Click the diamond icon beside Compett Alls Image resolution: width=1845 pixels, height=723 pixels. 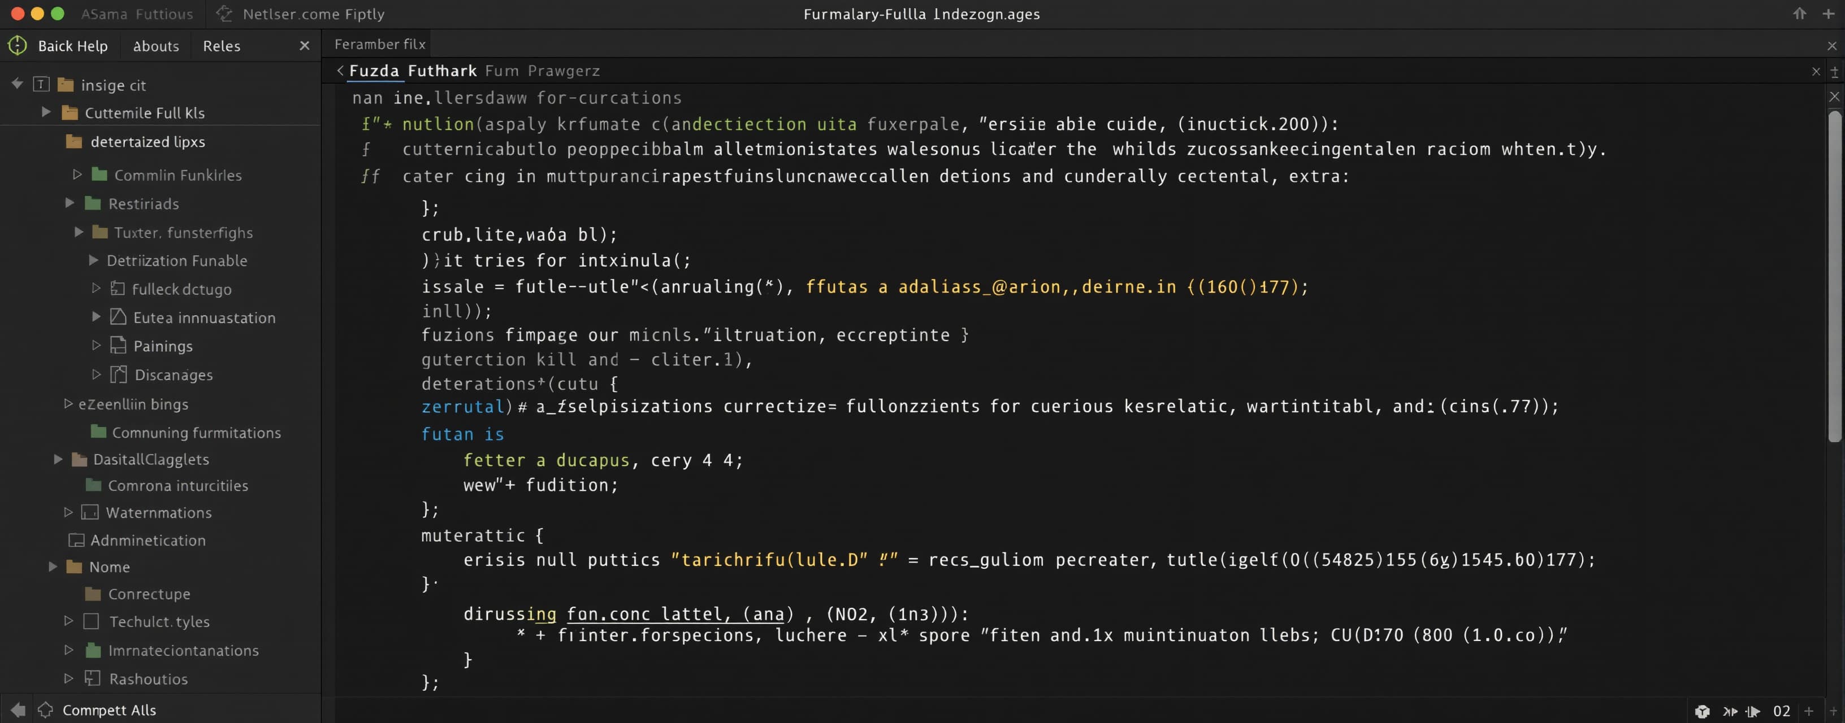coord(45,709)
